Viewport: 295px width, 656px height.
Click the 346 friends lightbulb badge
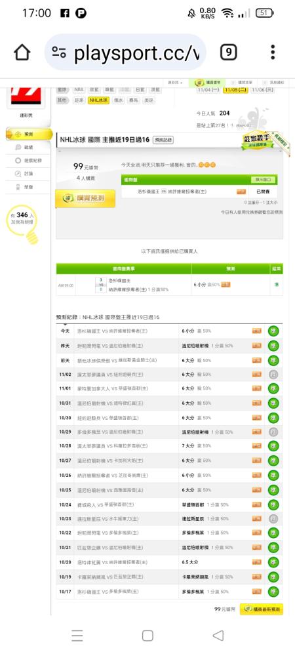pyautogui.click(x=22, y=224)
